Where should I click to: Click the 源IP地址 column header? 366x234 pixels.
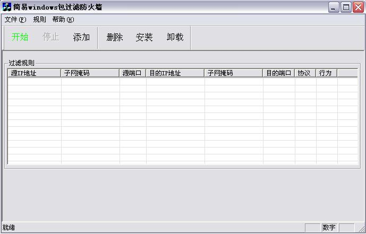(x=34, y=73)
